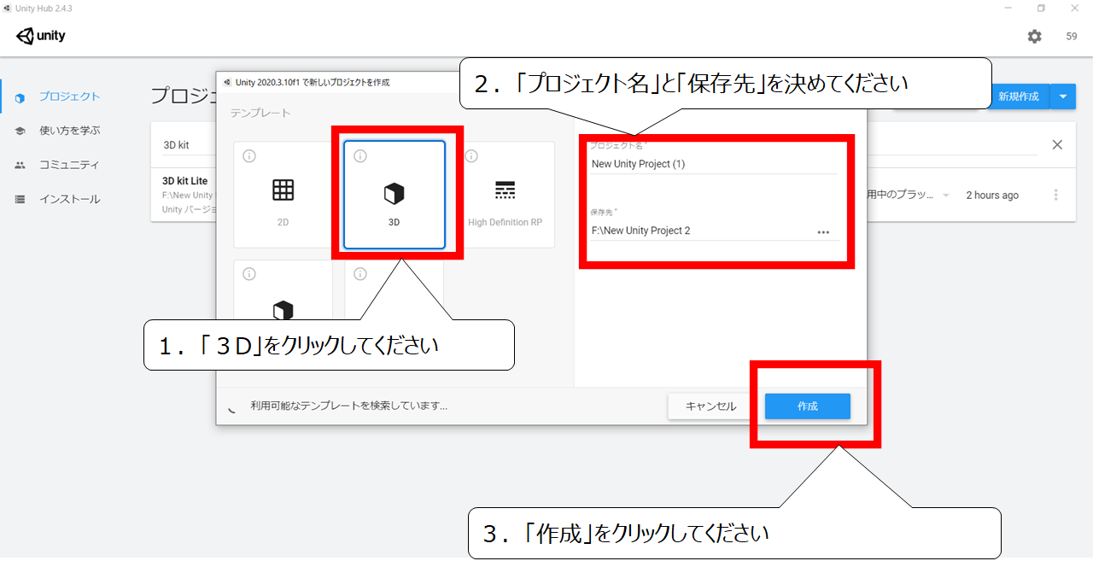This screenshot has width=1093, height=561.
Task: Expand the dropdown arrow next to 新規作成
Action: (1063, 96)
